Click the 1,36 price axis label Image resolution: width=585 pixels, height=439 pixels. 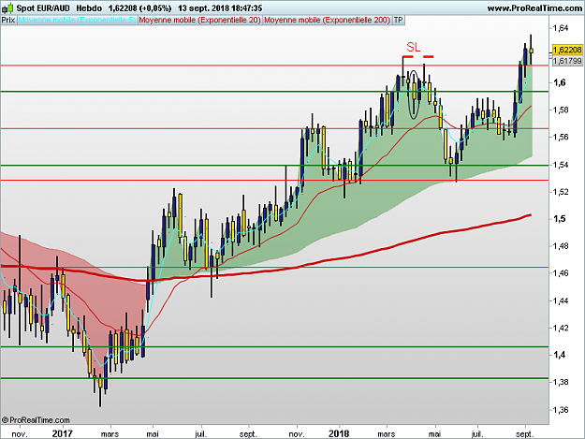(561, 410)
